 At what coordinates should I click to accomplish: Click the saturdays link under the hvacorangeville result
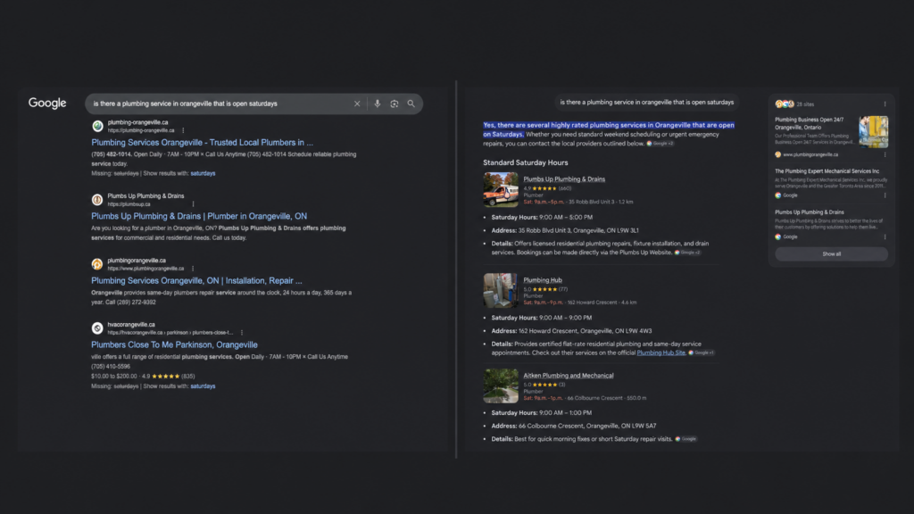[203, 385]
